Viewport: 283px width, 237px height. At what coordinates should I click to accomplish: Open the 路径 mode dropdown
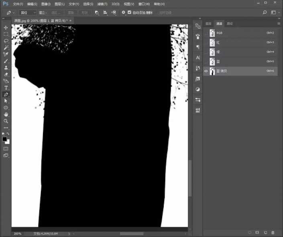click(28, 12)
